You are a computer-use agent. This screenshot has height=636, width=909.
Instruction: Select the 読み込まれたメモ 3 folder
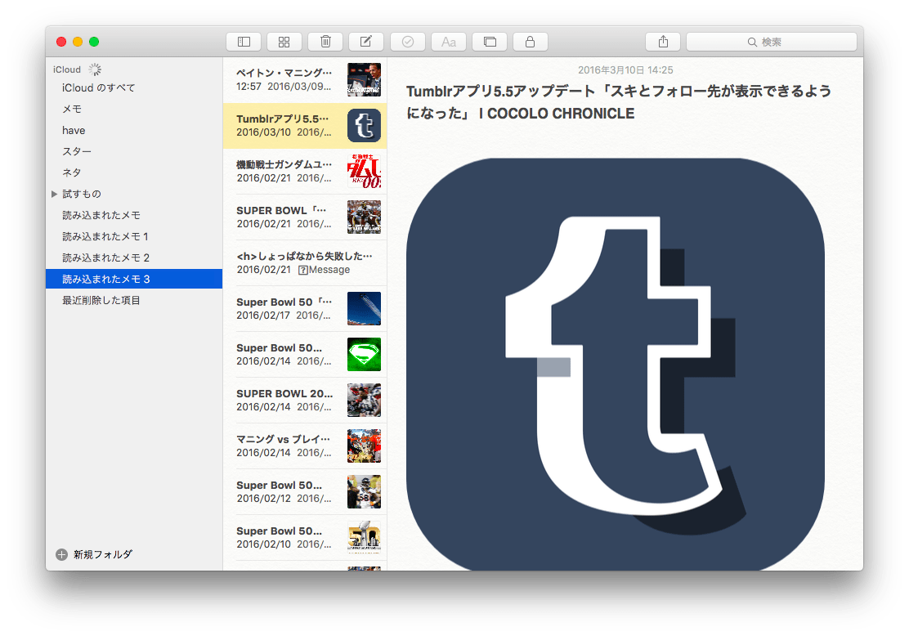(134, 279)
